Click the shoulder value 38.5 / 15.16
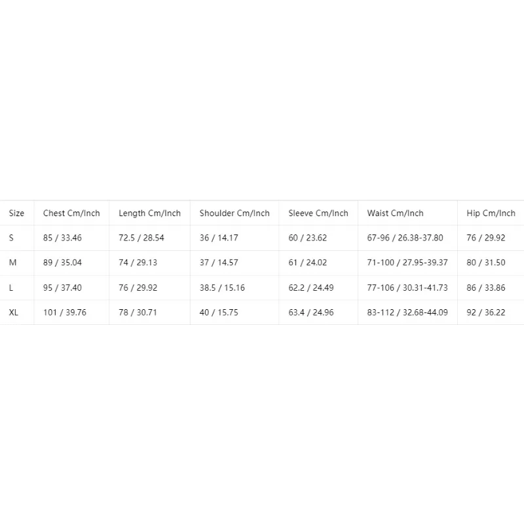The width and height of the screenshot is (524, 524). 222,288
